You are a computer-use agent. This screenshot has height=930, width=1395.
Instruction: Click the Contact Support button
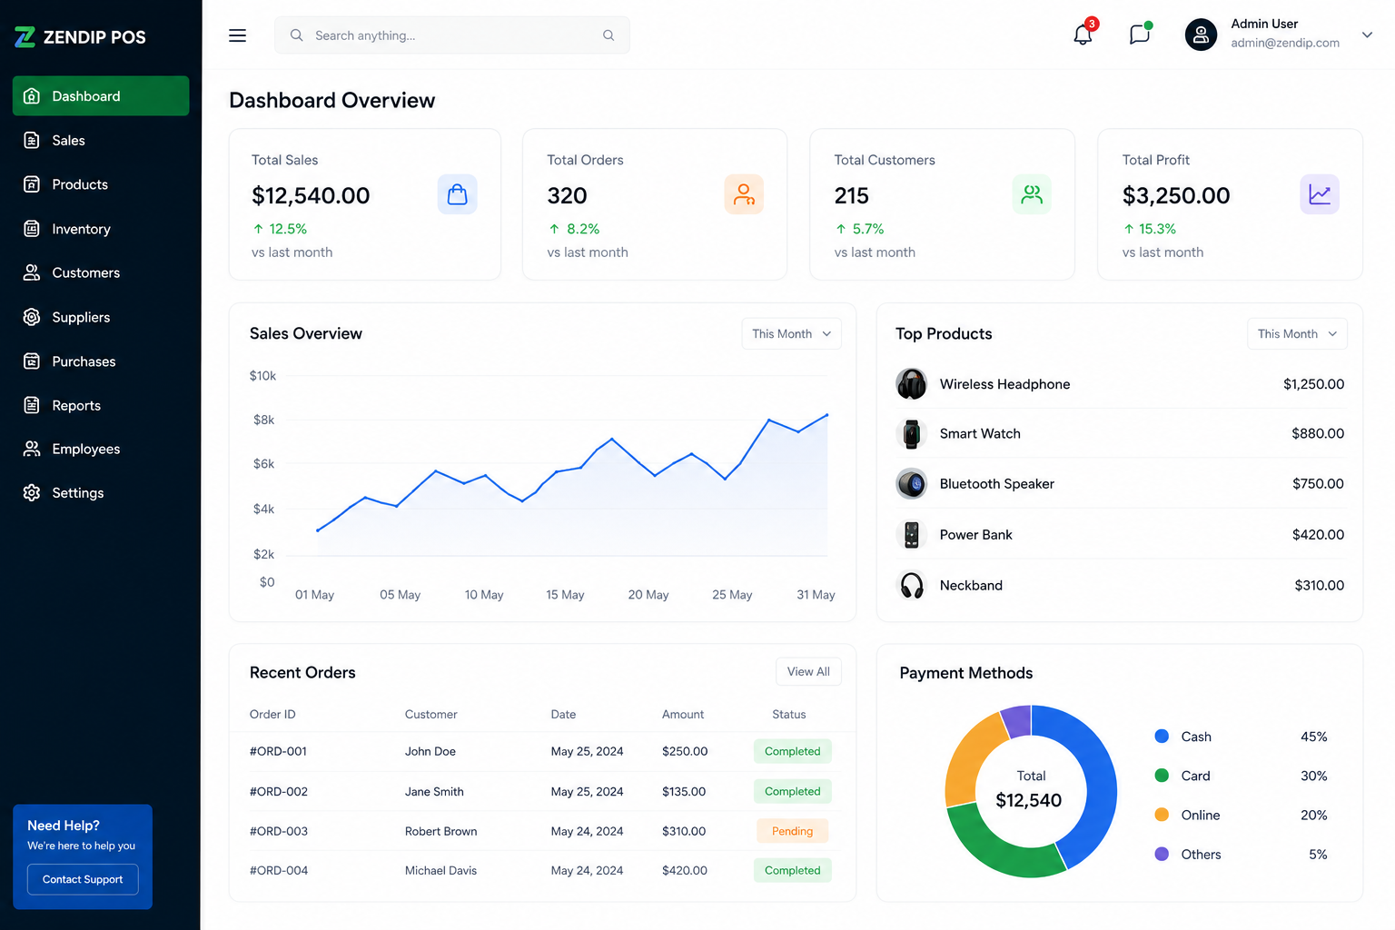[x=83, y=879]
